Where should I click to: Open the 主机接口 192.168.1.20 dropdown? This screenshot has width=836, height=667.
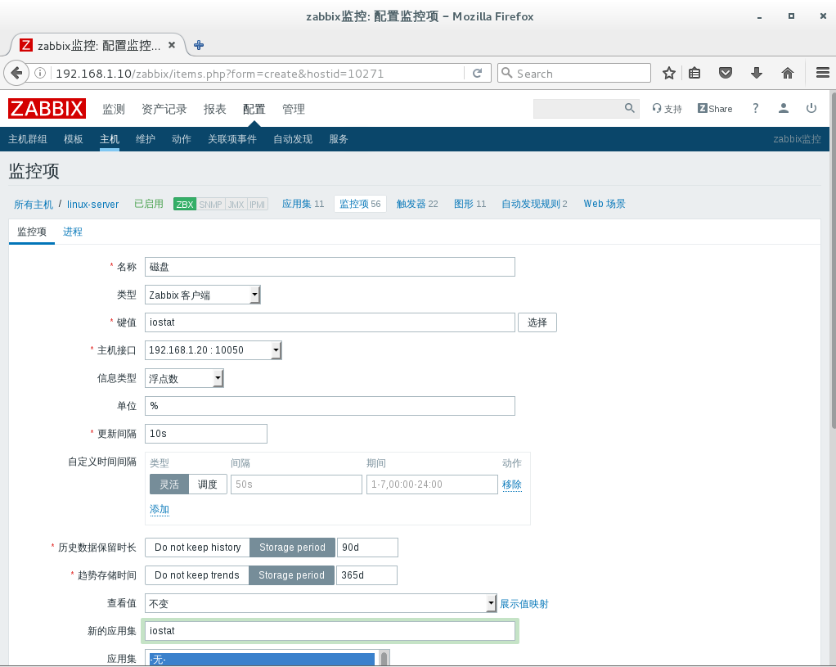[x=213, y=350]
